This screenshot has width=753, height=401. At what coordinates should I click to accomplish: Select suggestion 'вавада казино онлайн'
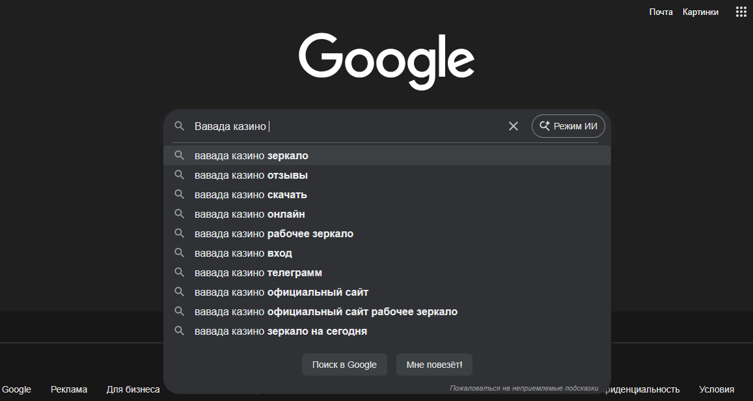(250, 214)
